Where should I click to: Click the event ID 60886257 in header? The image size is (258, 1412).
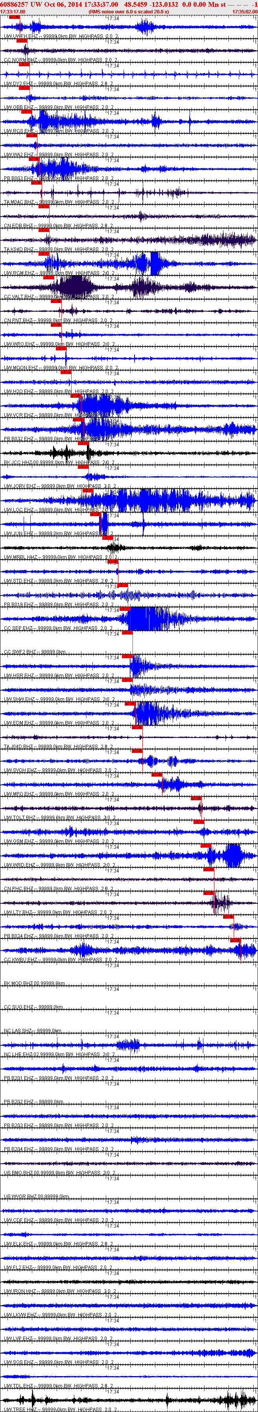point(15,4)
